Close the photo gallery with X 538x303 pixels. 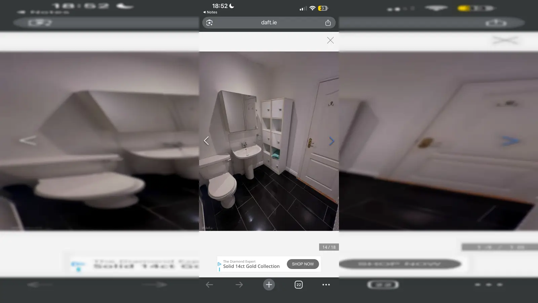(x=330, y=40)
